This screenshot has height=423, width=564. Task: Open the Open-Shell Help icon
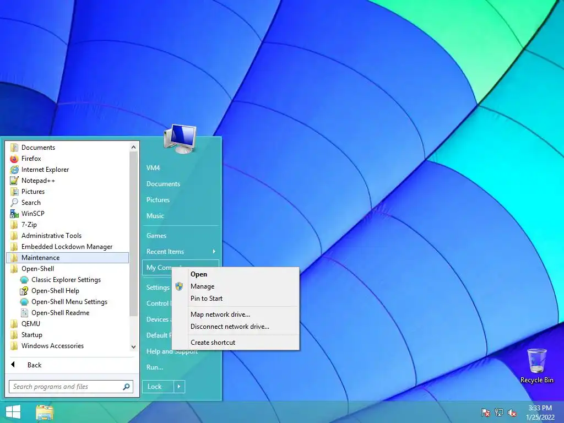(24, 291)
